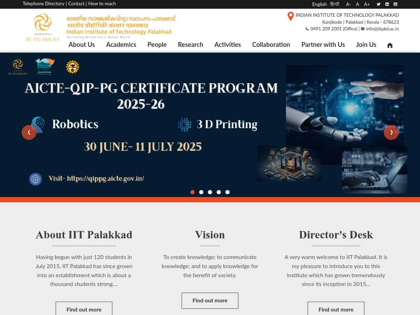This screenshot has width=420, height=315.
Task: Open the LinkedIn social icon
Action: (387, 4)
